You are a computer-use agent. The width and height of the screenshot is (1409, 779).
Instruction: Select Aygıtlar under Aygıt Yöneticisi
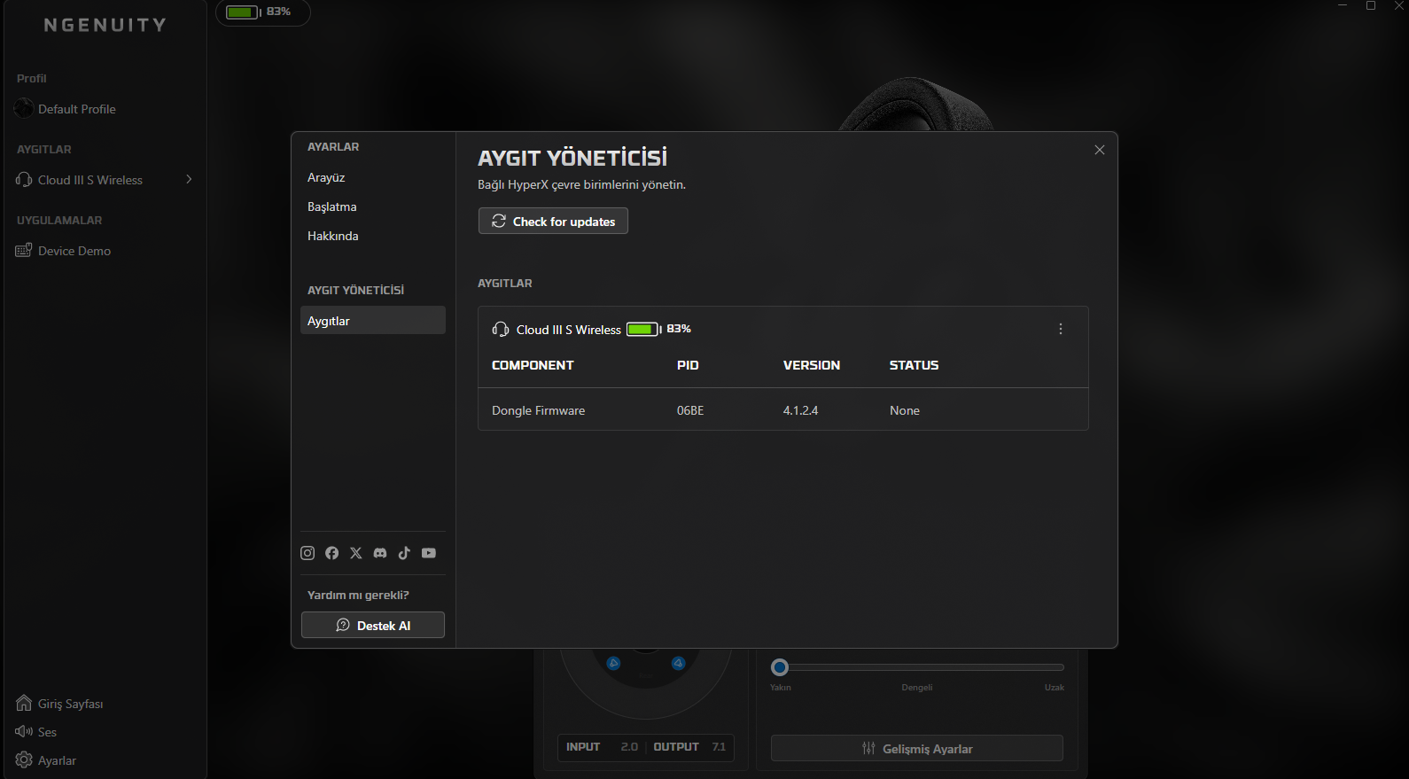point(372,321)
